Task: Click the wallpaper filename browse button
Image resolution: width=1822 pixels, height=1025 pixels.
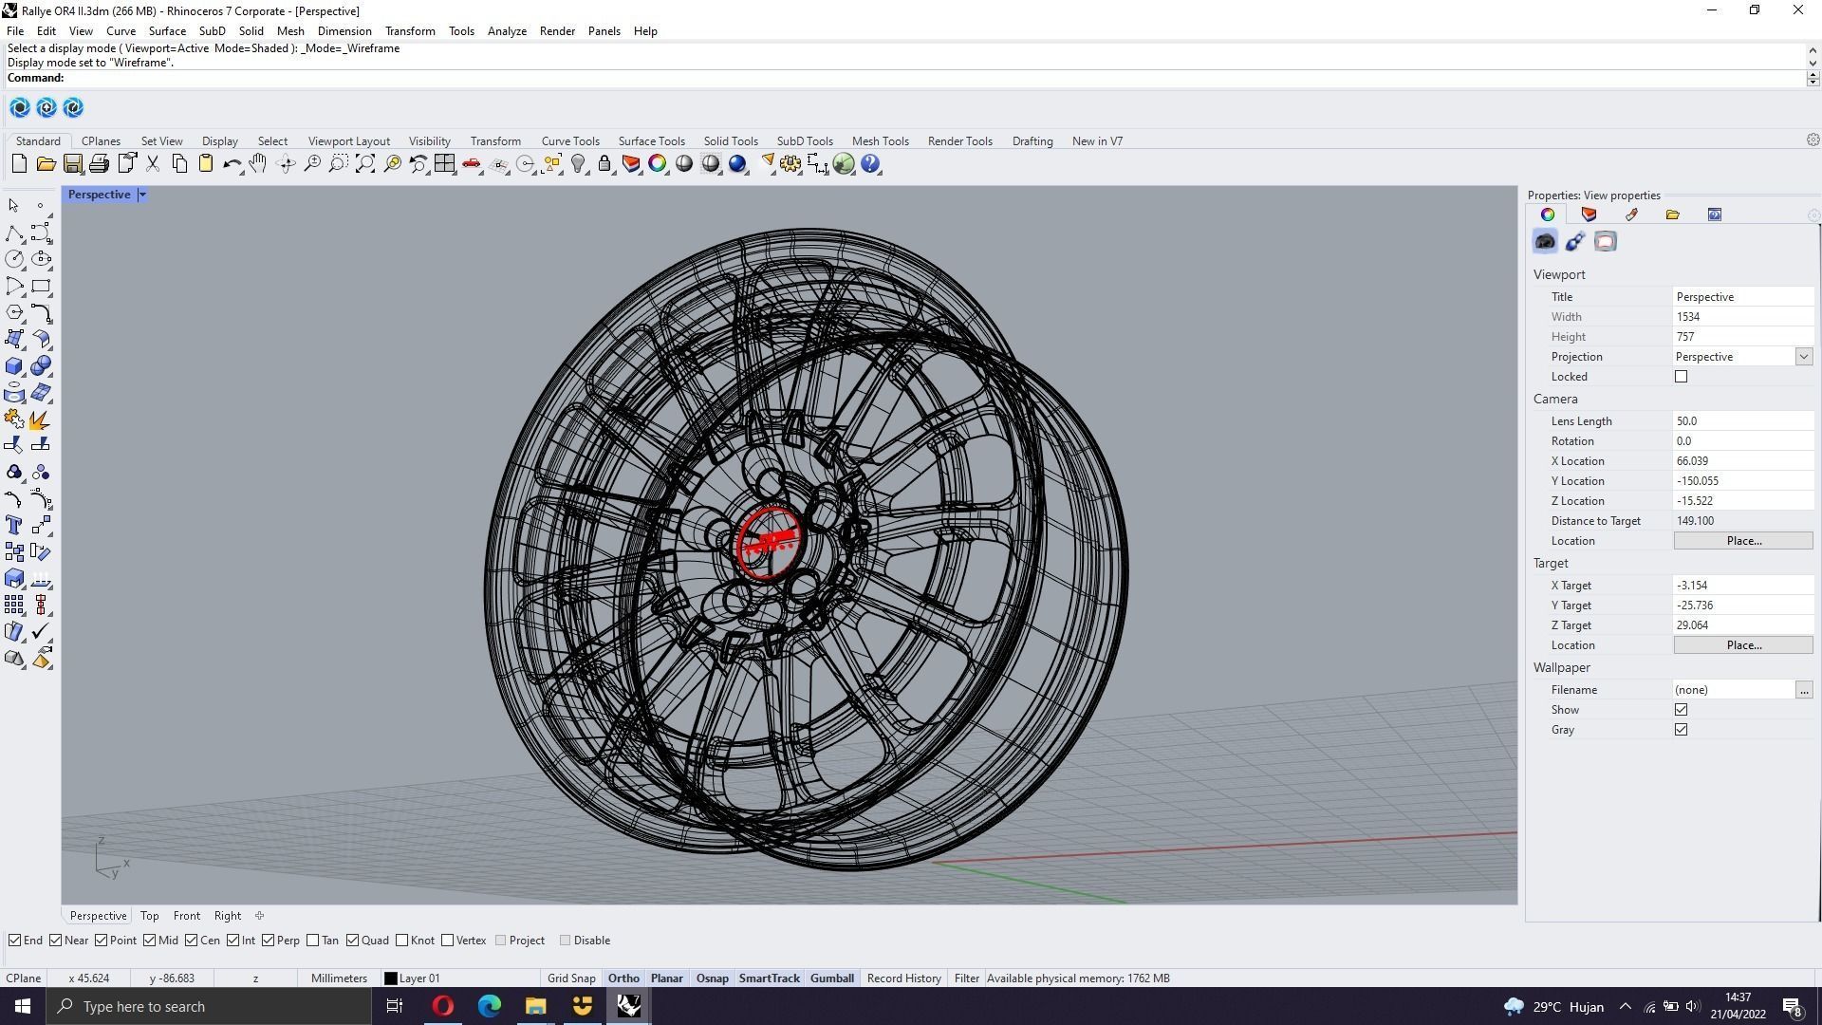Action: [1803, 690]
